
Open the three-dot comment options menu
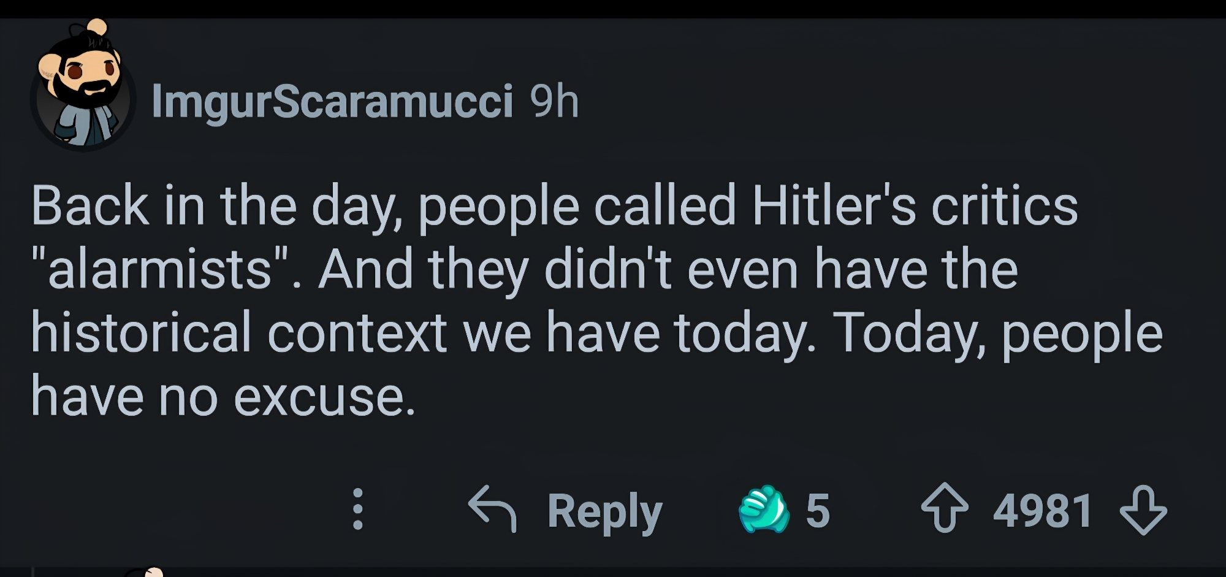point(358,509)
